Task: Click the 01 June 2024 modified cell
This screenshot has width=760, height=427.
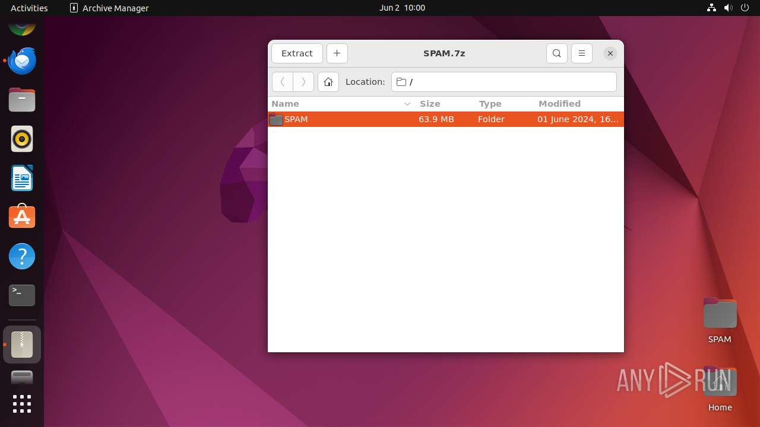Action: point(578,119)
